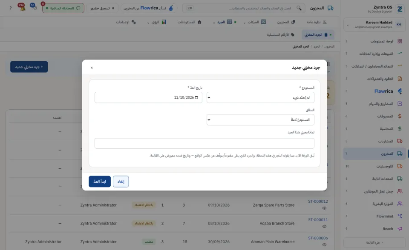
Task: Focus لماذا يجري هذا الجرد text field
Action: click(204, 143)
